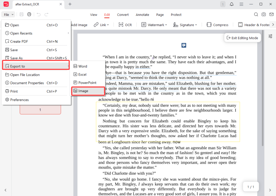Click the badge number 1 icon
This screenshot has height=196, width=276.
(223, 4)
